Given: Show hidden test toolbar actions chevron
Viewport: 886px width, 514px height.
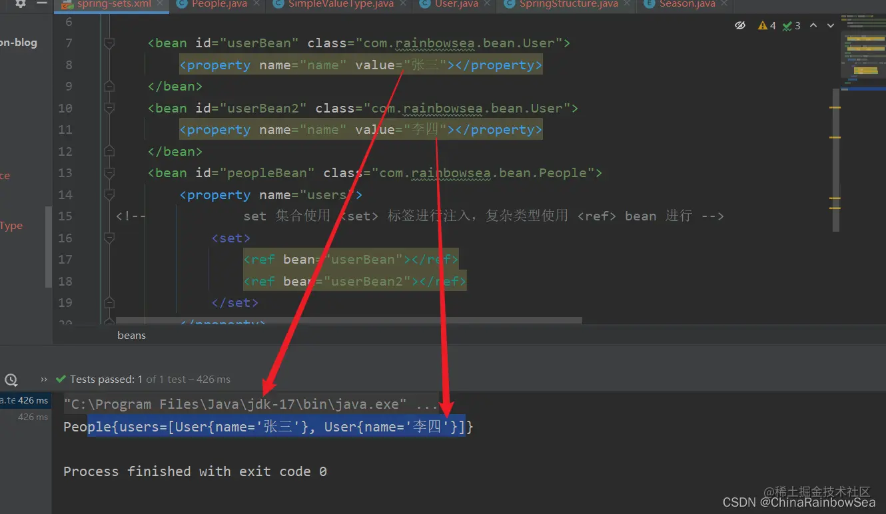Looking at the screenshot, I should [44, 380].
